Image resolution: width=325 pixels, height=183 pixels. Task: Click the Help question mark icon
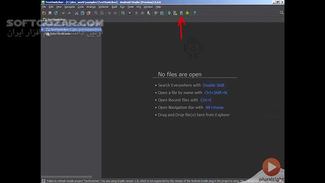point(194,13)
